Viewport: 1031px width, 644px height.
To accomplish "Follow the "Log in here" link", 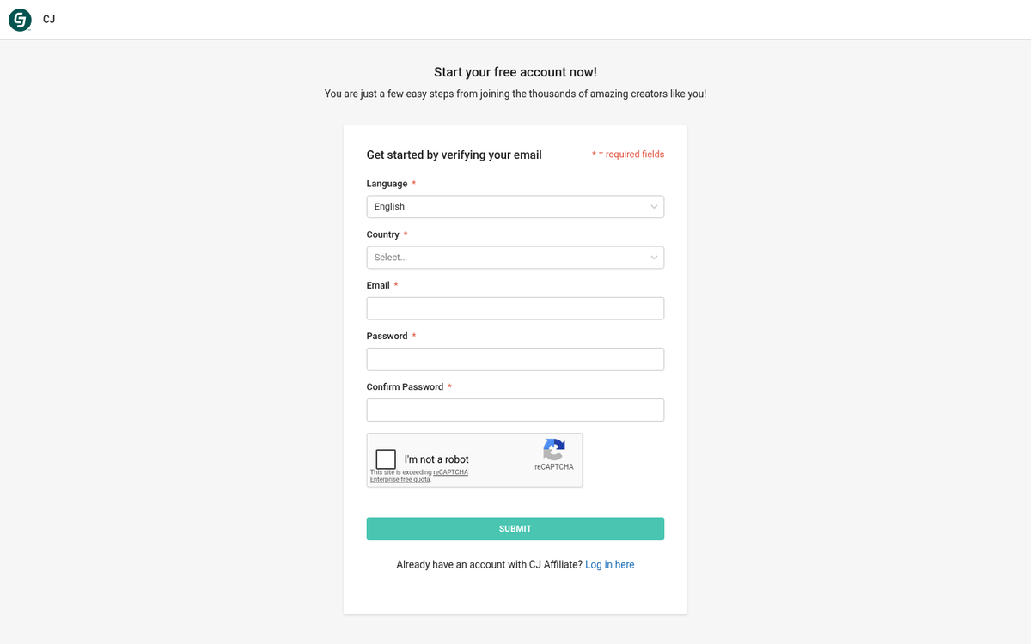I will pos(609,564).
